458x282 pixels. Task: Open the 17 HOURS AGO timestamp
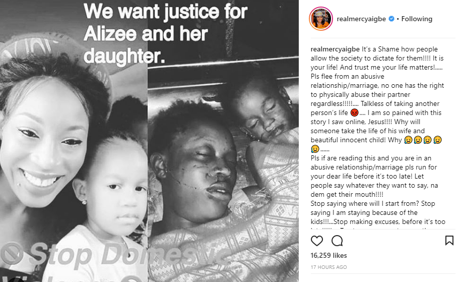(329, 267)
